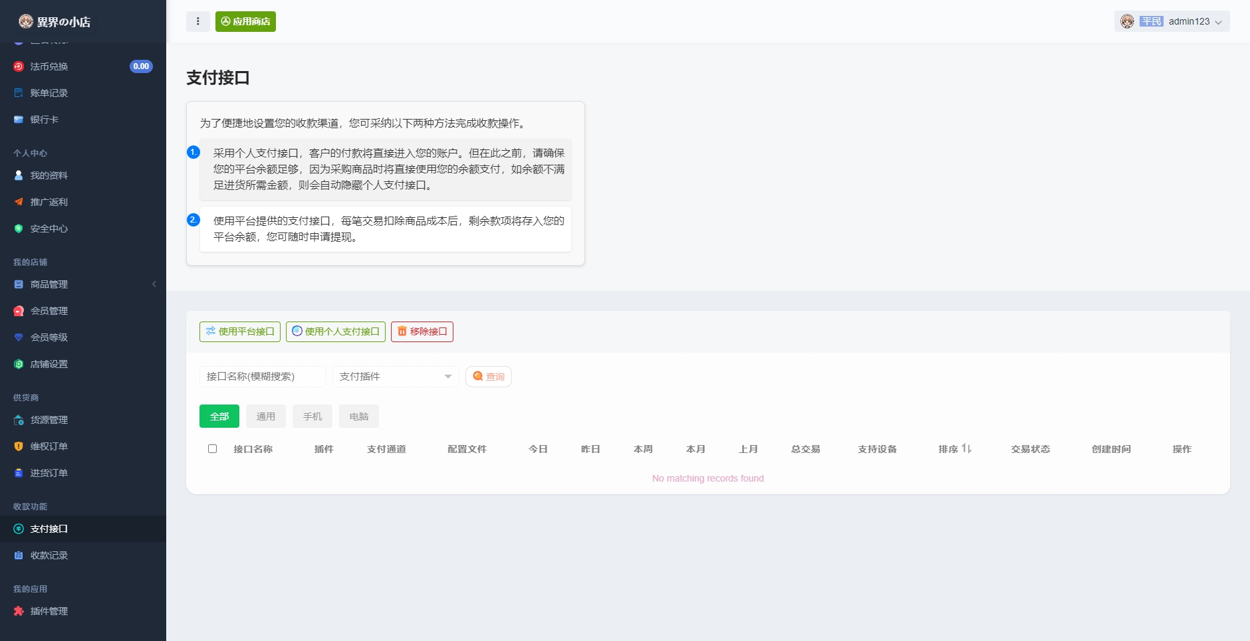Open the 法币兑换 currency exchange sidebar icon

pos(19,66)
